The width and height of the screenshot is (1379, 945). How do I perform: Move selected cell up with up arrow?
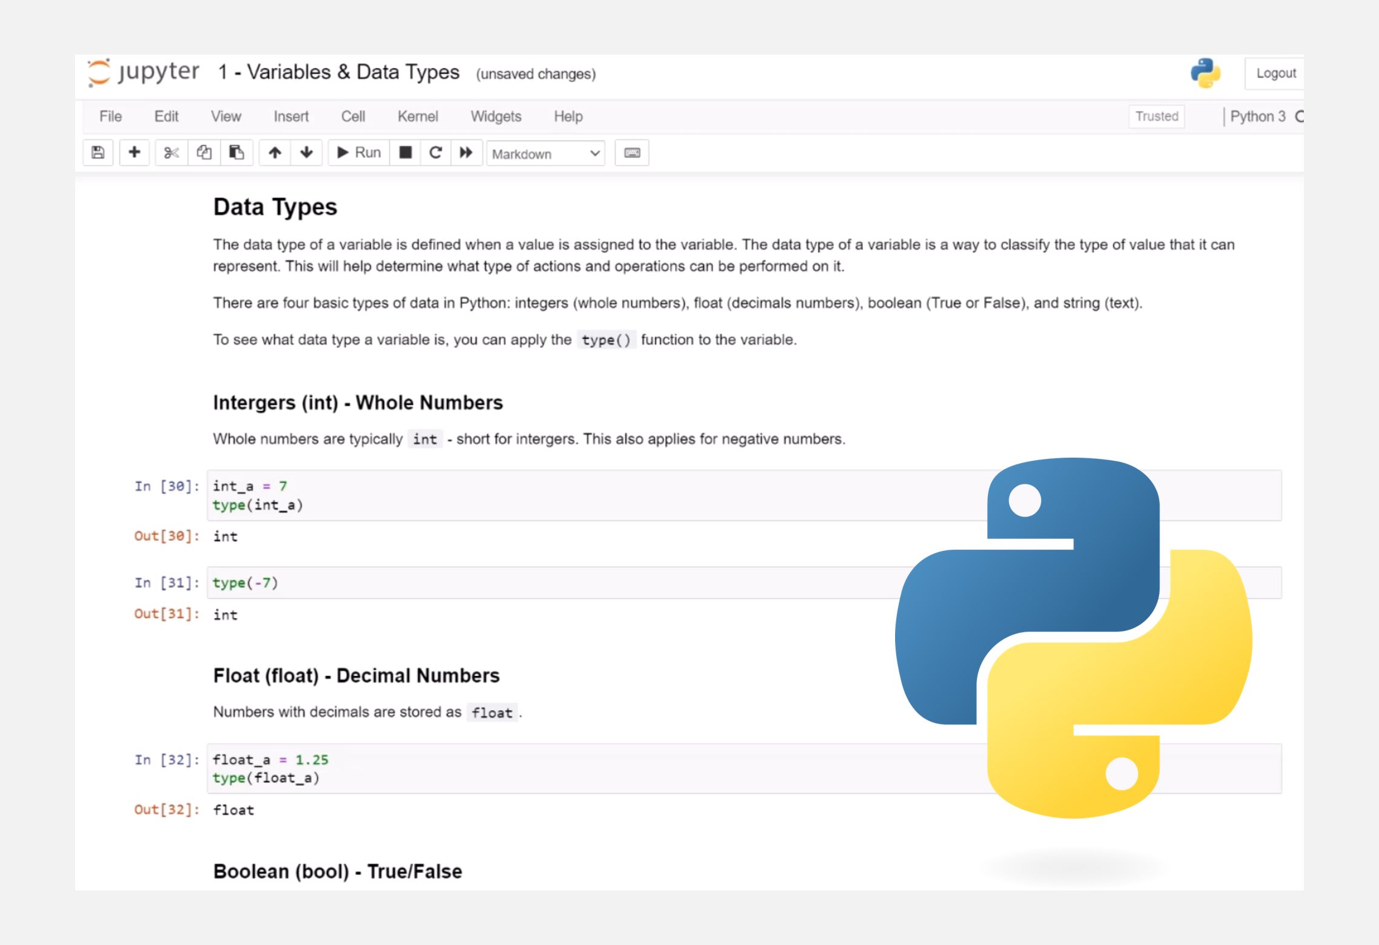point(275,153)
